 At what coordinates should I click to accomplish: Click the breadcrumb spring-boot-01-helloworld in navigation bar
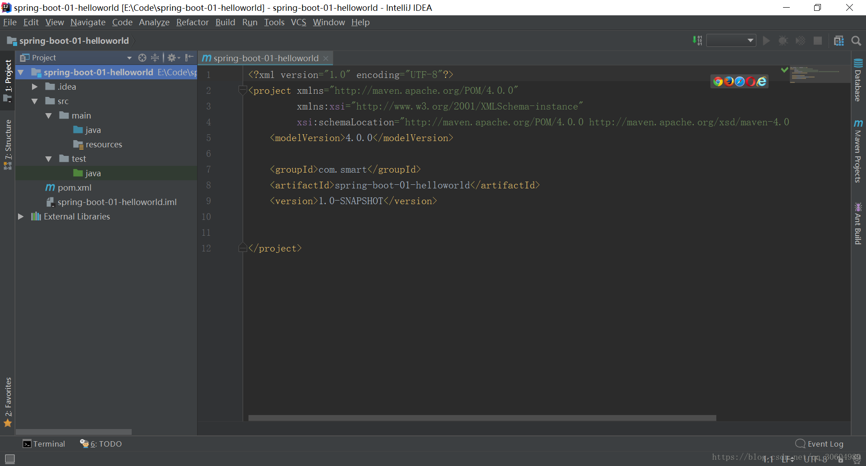coord(68,41)
